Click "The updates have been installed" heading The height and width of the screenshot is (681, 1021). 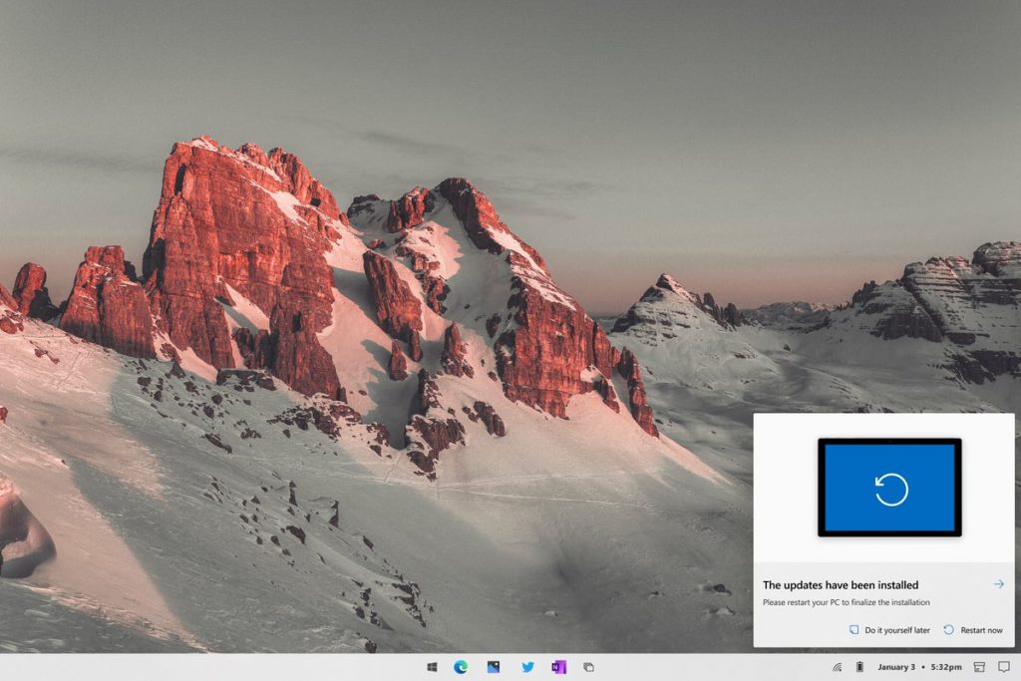coord(841,585)
